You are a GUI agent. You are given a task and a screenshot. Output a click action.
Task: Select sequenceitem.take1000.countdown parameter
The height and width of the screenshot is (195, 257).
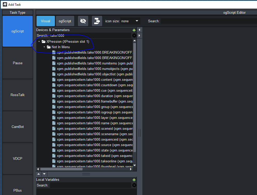(x=95, y=85)
